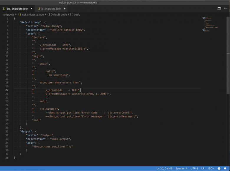Click the substr(sqlerrm, 1, 200) line
This screenshot has width=230, height=171.
click(x=71, y=94)
